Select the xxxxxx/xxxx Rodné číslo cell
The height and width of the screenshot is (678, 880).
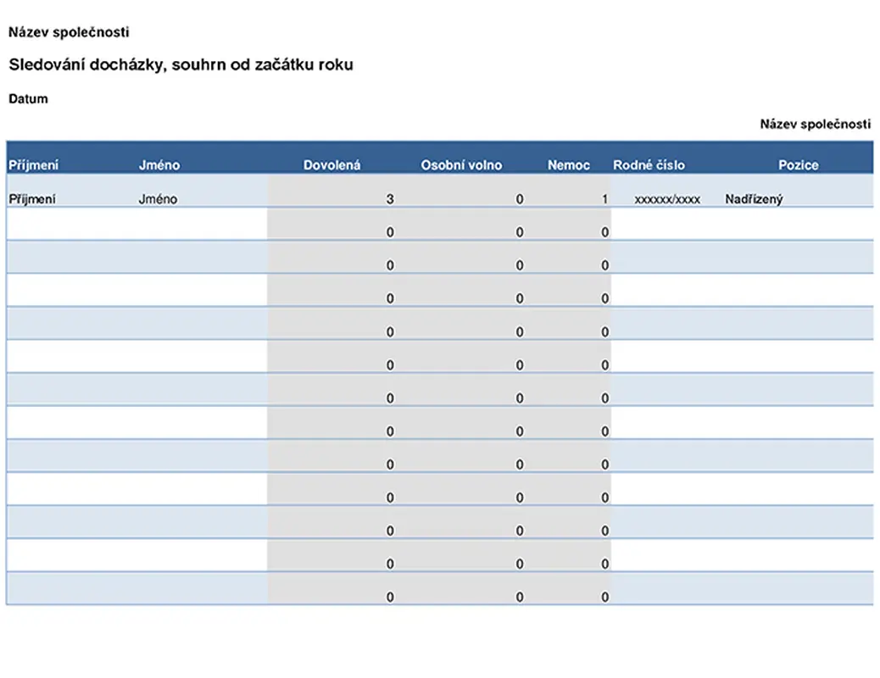pos(667,199)
